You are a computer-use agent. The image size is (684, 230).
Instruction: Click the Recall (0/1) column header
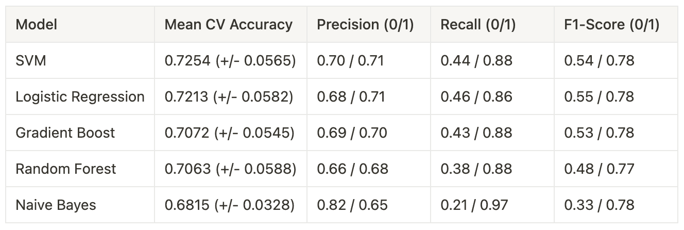tap(478, 24)
